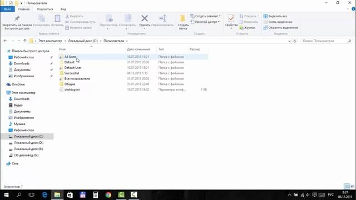Refresh the folder view

[295, 41]
